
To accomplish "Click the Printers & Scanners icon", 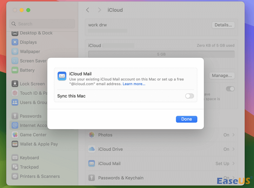I will click(x=15, y=176).
